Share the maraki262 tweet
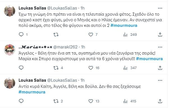This screenshot has width=169, height=108. click(160, 68)
